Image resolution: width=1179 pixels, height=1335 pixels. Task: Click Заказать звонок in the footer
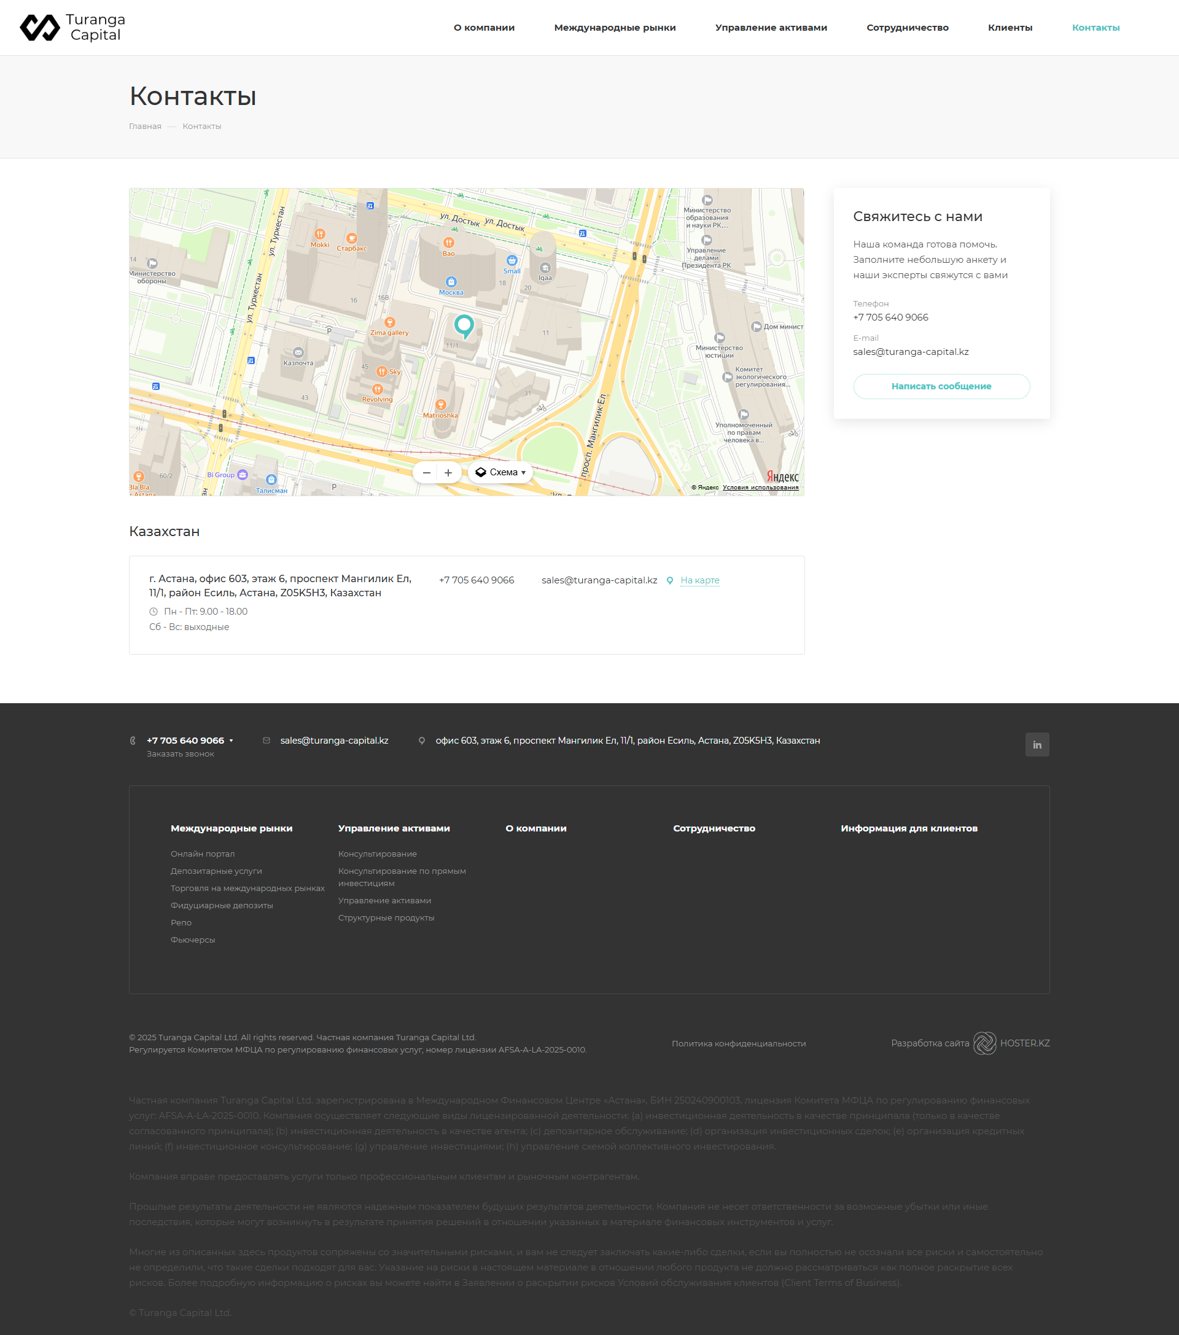[x=181, y=753]
